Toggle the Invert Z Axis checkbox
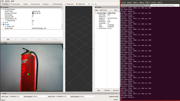 coord(108,16)
